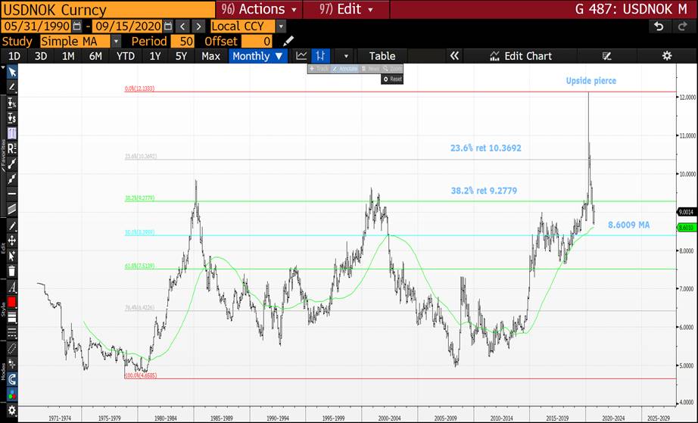Open the Edit menu

click(346, 9)
